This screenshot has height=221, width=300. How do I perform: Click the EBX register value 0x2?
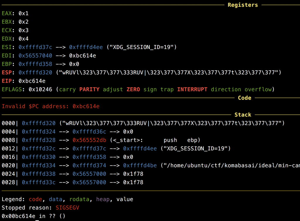point(23,22)
